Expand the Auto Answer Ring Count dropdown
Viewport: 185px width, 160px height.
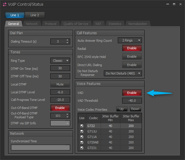tap(129, 41)
